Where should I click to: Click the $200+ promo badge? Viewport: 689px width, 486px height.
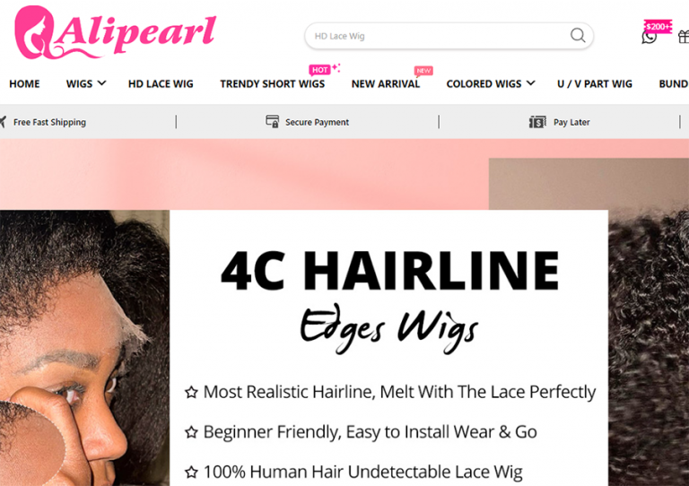[658, 26]
